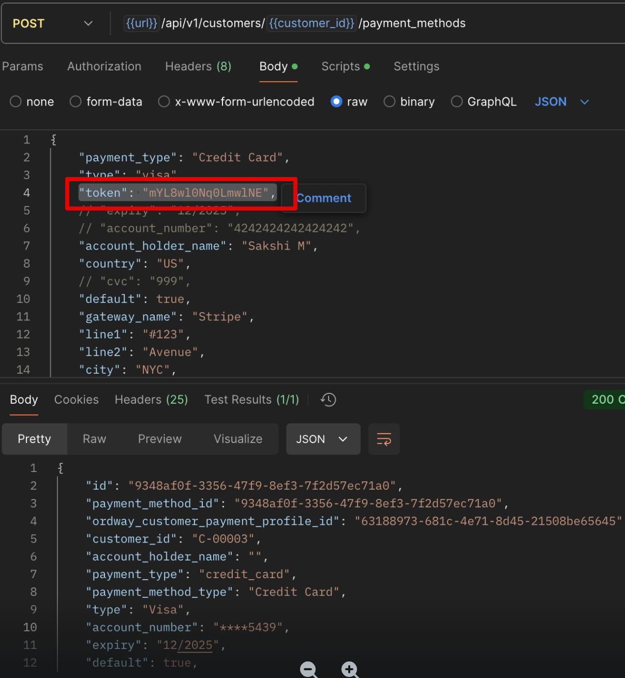Open the Visualize response view
625x678 pixels.
tap(238, 439)
